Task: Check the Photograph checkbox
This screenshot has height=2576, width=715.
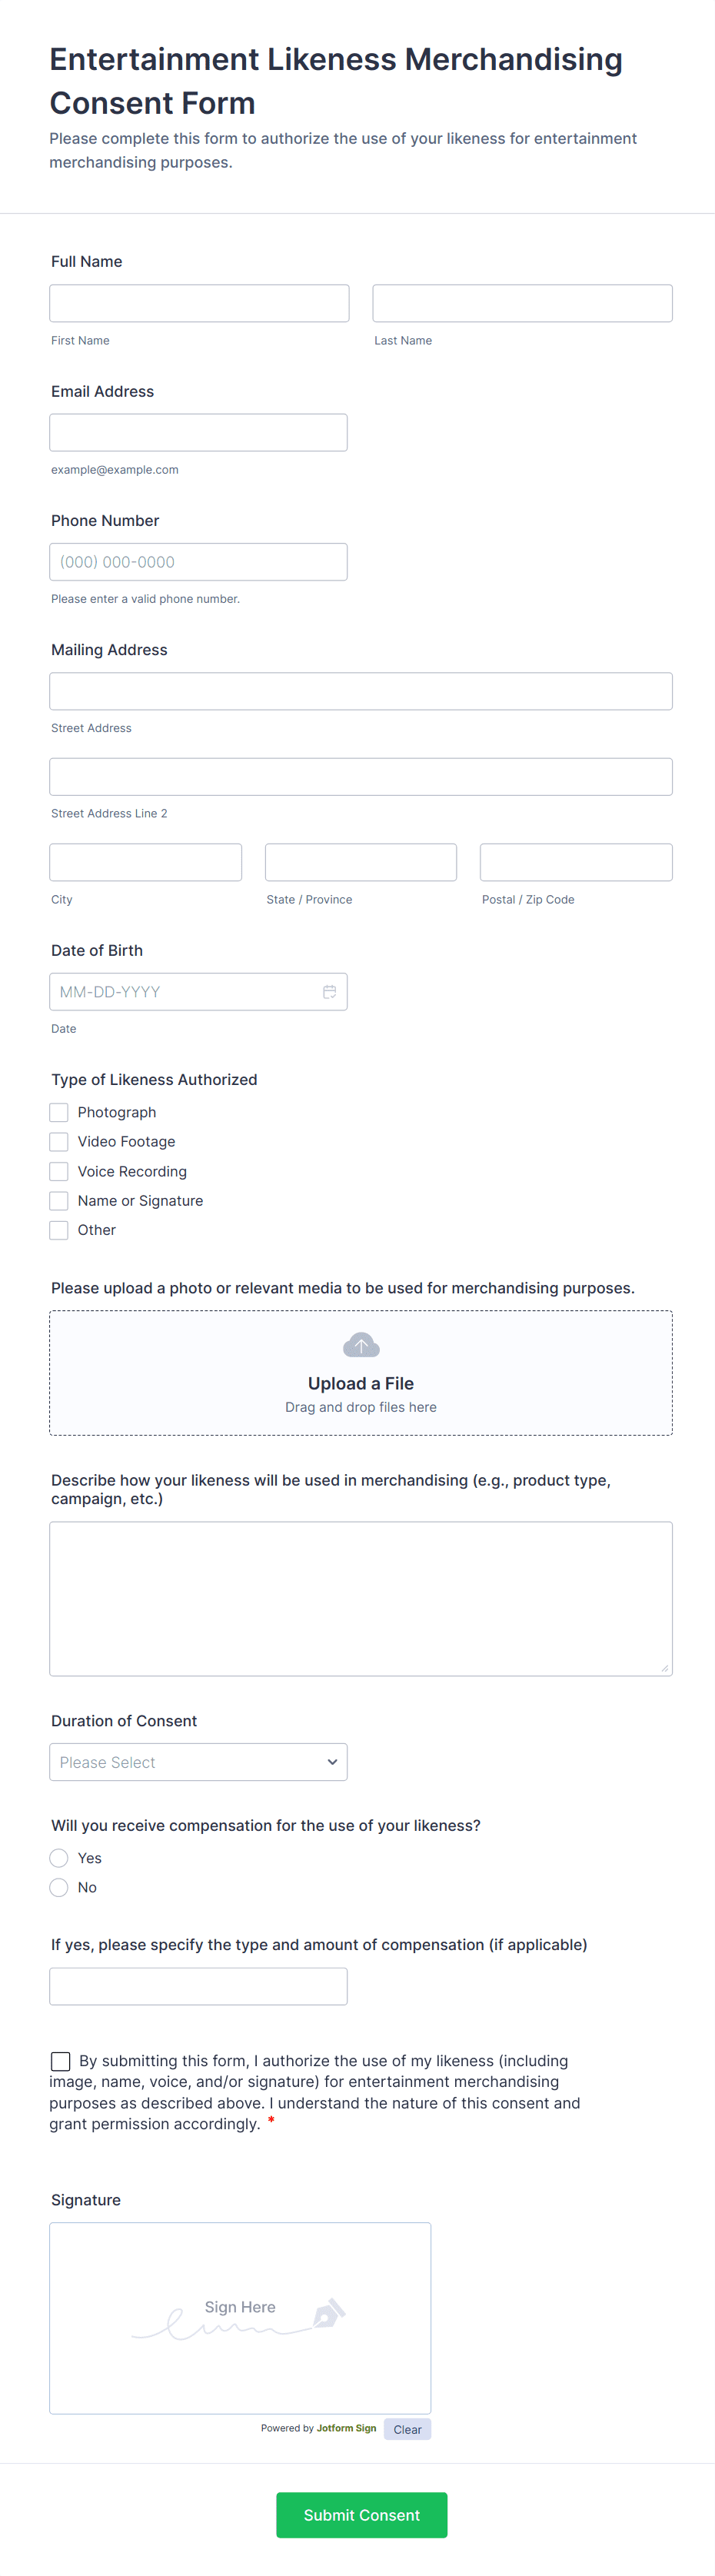Action: pyautogui.click(x=59, y=1112)
